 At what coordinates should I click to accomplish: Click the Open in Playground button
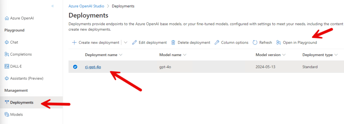[x=297, y=42]
